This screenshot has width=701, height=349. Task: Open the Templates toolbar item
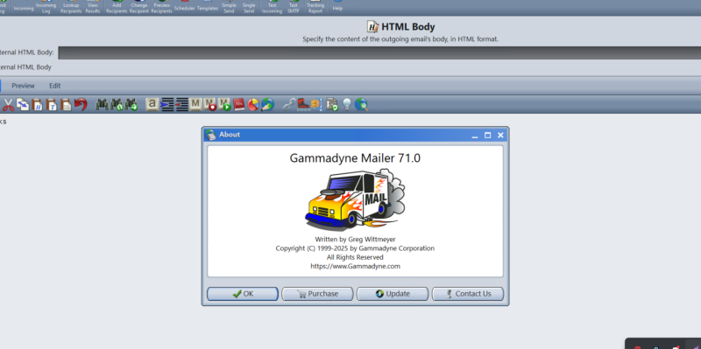208,6
